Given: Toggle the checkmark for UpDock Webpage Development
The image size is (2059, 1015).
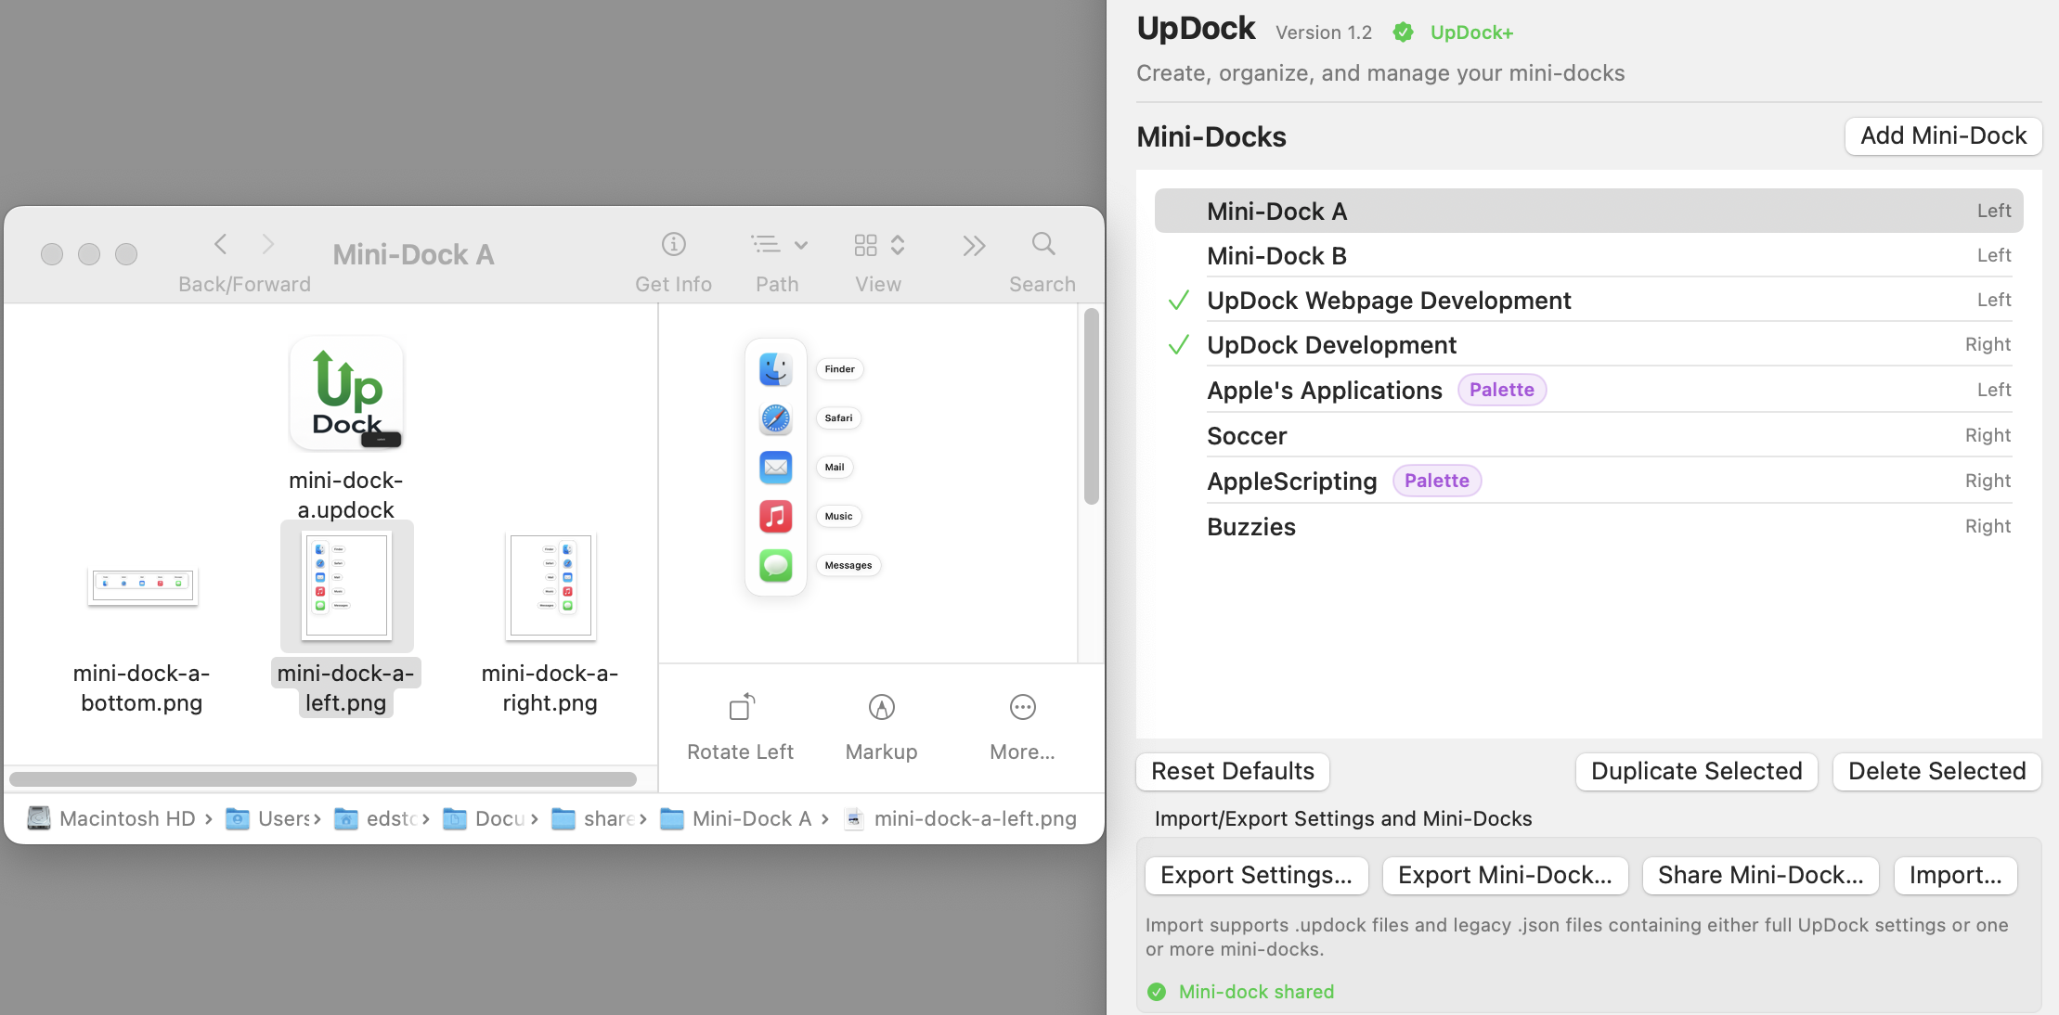Looking at the screenshot, I should click(1178, 301).
